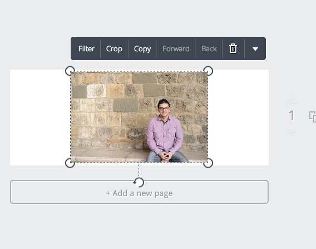Click the image's bottom-right corner resize handle
Screen dimensions: 316x249
(x=208, y=163)
